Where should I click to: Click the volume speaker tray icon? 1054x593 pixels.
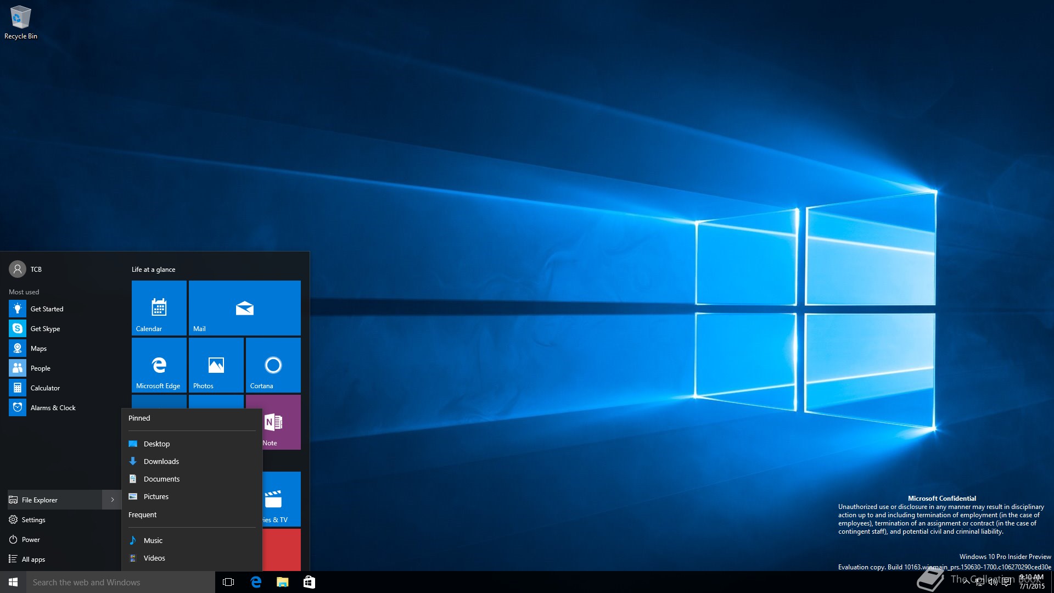[993, 582]
